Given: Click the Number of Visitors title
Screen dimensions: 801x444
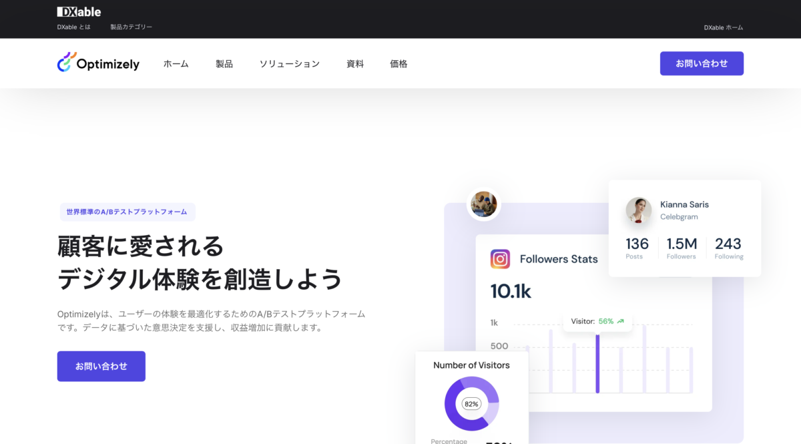Looking at the screenshot, I should (471, 365).
